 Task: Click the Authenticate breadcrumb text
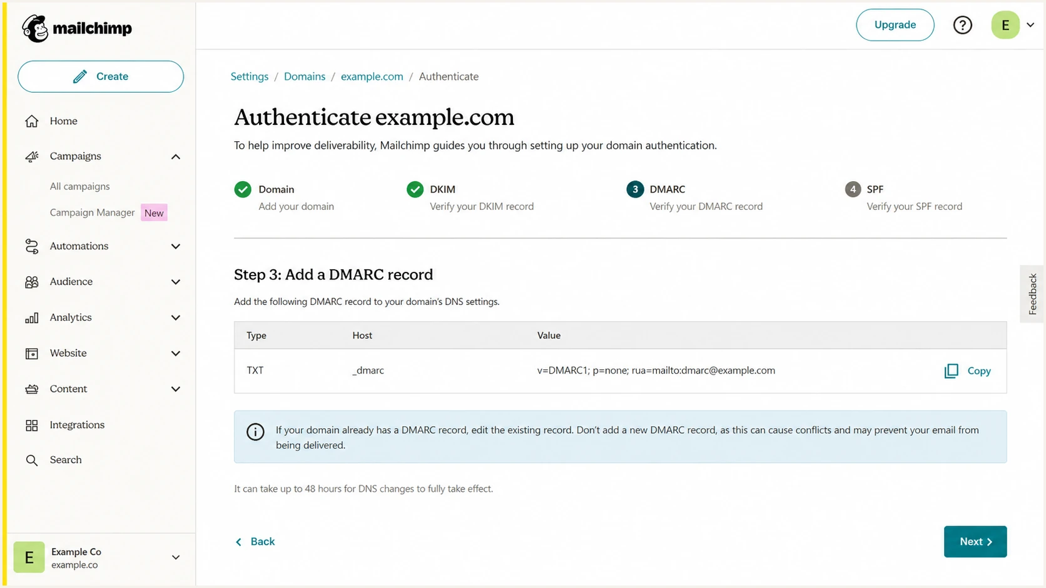click(449, 76)
